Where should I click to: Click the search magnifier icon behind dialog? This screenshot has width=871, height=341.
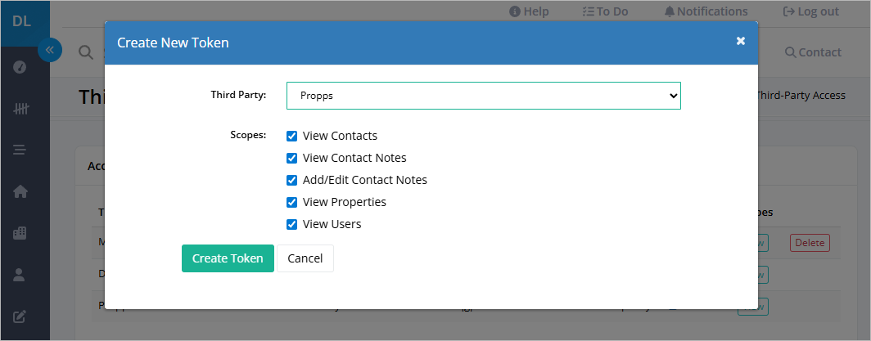click(85, 52)
